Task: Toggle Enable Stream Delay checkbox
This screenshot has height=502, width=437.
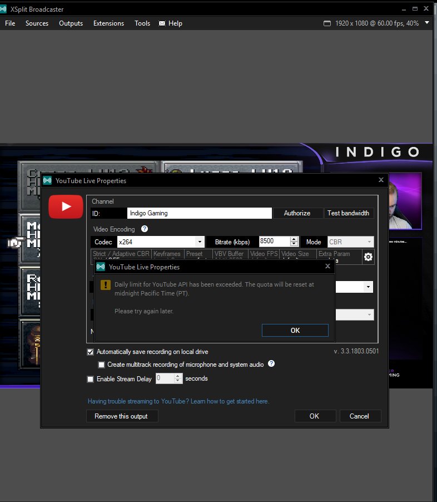Action: click(91, 379)
